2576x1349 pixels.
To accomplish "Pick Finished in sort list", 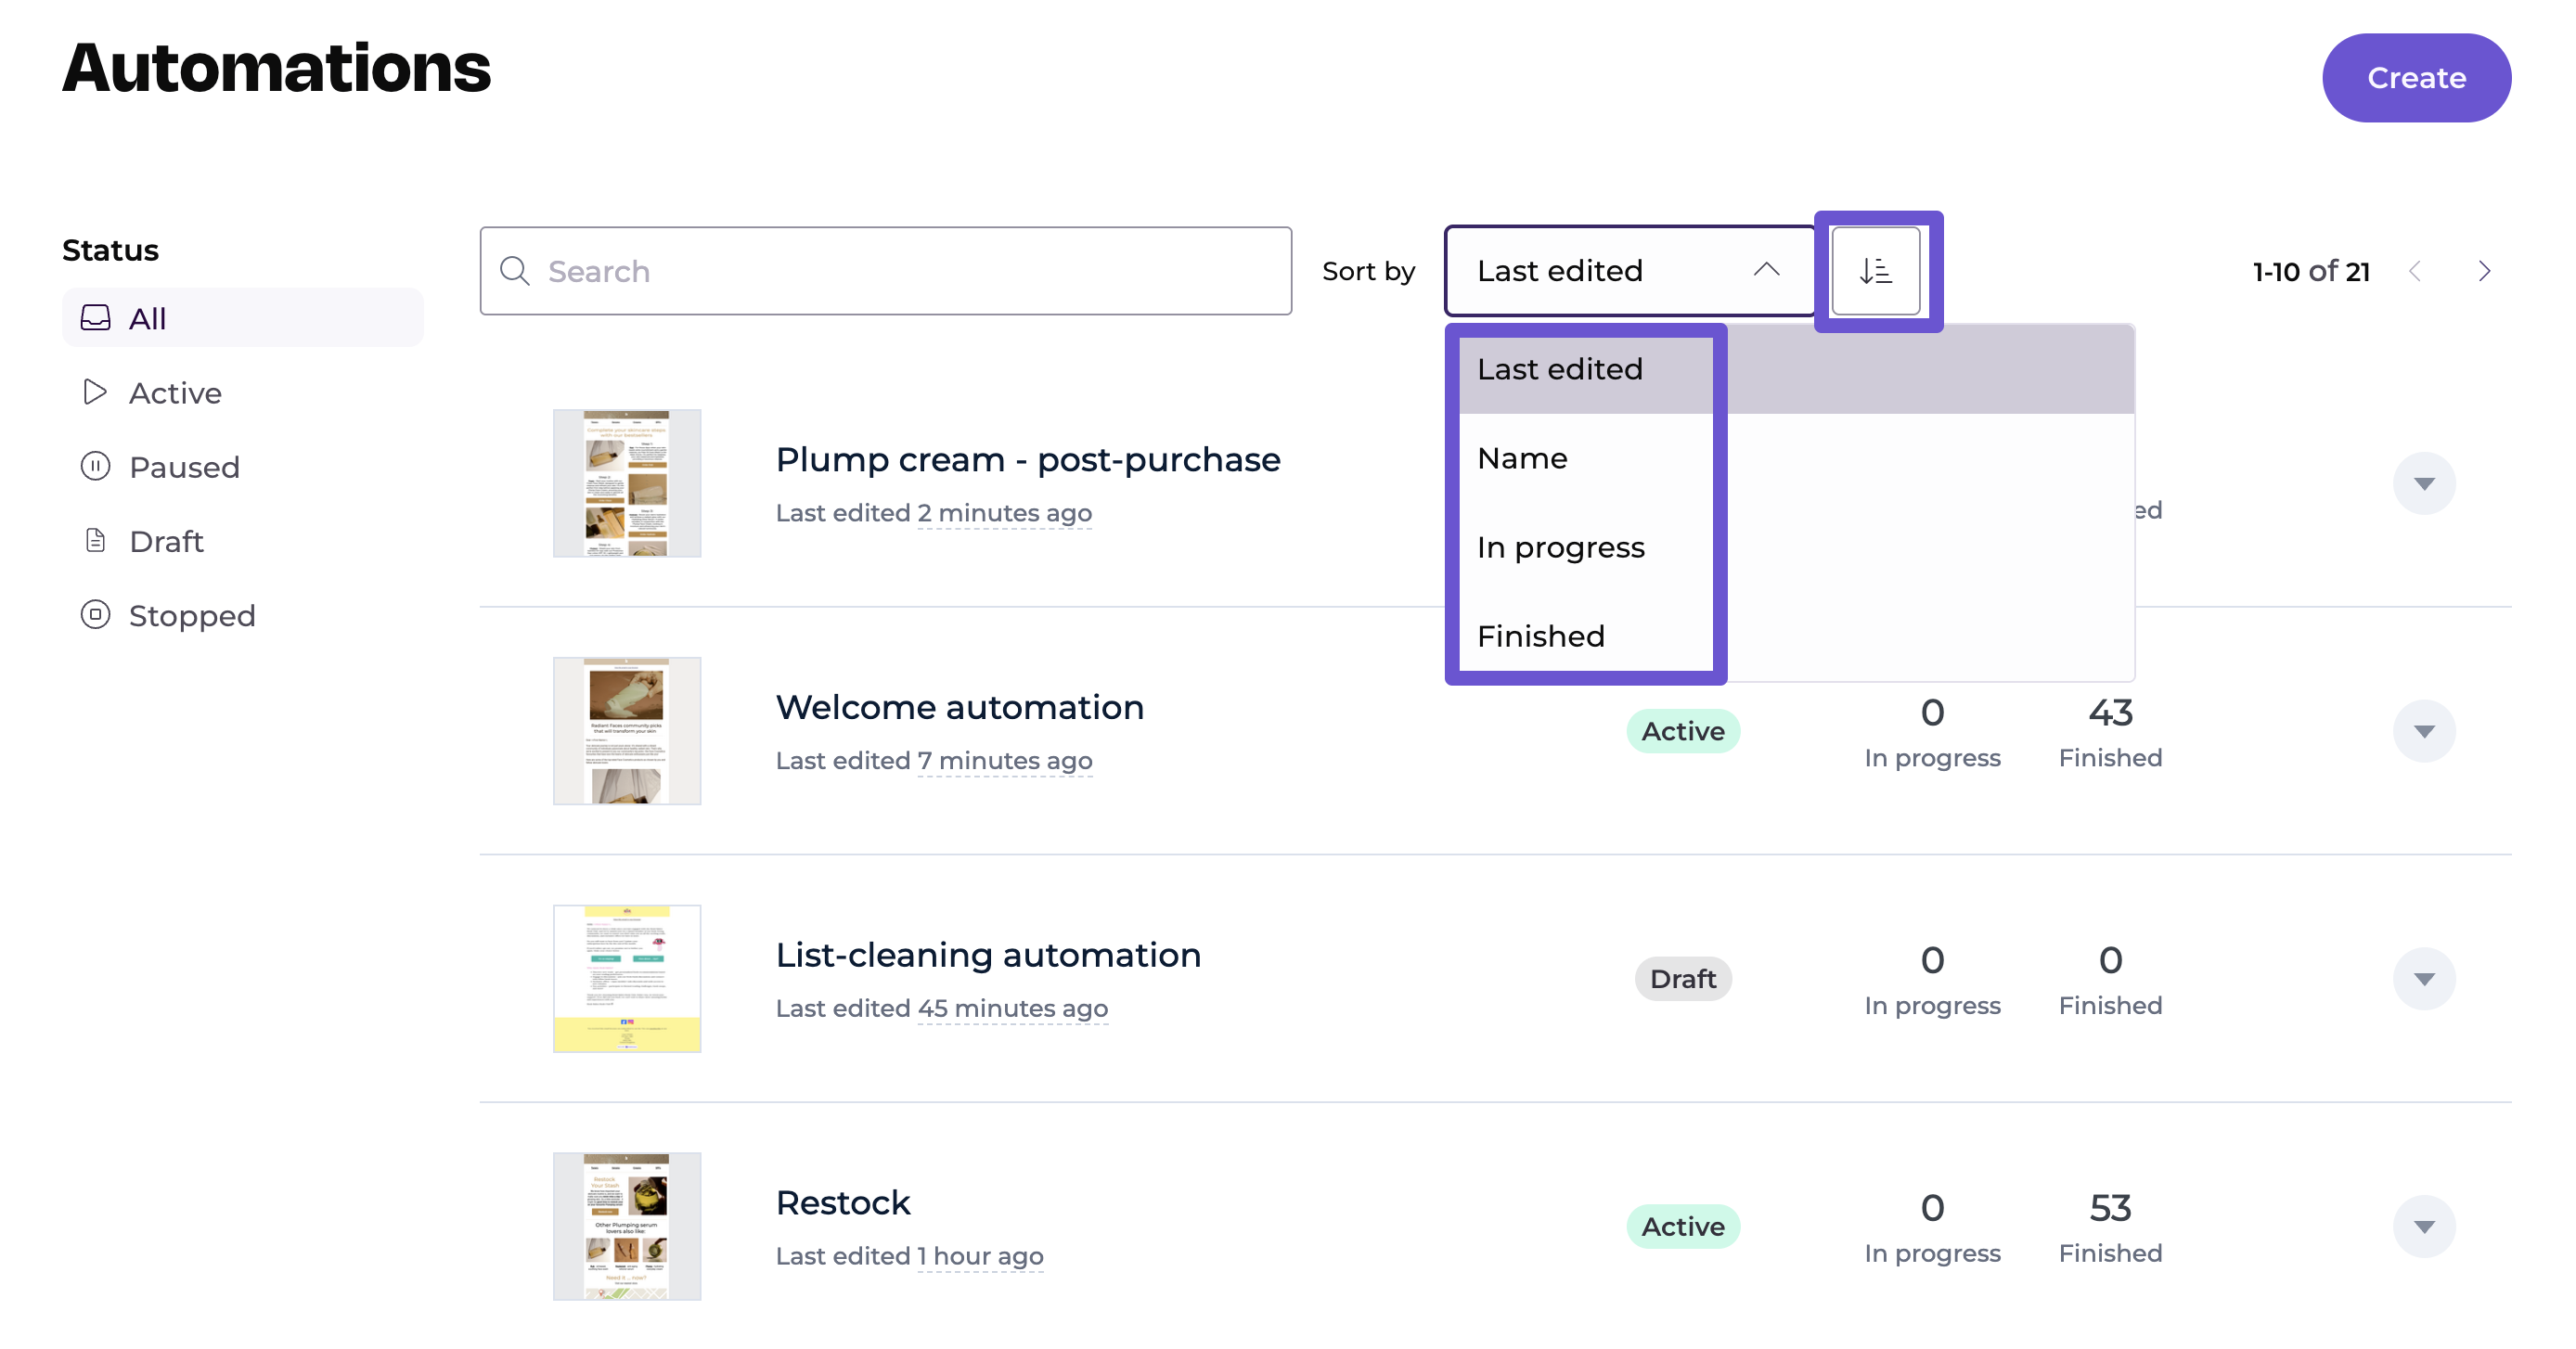I will 1540,636.
